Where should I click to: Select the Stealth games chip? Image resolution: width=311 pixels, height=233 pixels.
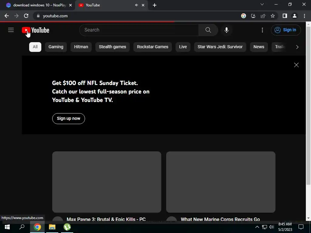point(112,47)
